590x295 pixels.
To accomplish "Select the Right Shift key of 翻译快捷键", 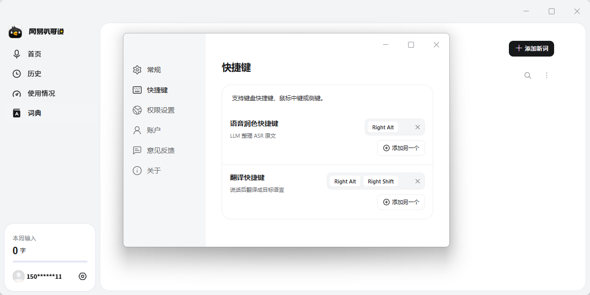I will point(381,181).
